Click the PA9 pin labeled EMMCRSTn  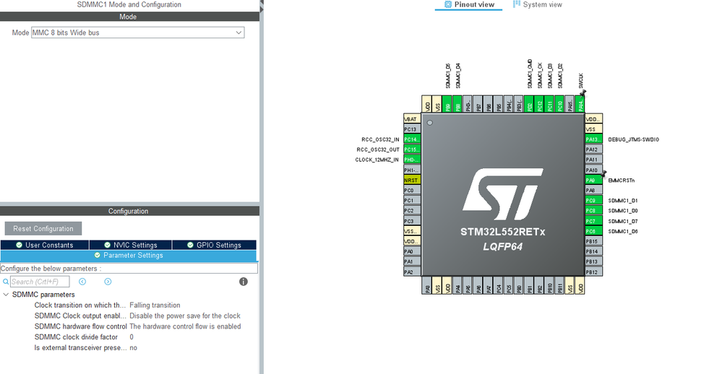[x=593, y=181]
